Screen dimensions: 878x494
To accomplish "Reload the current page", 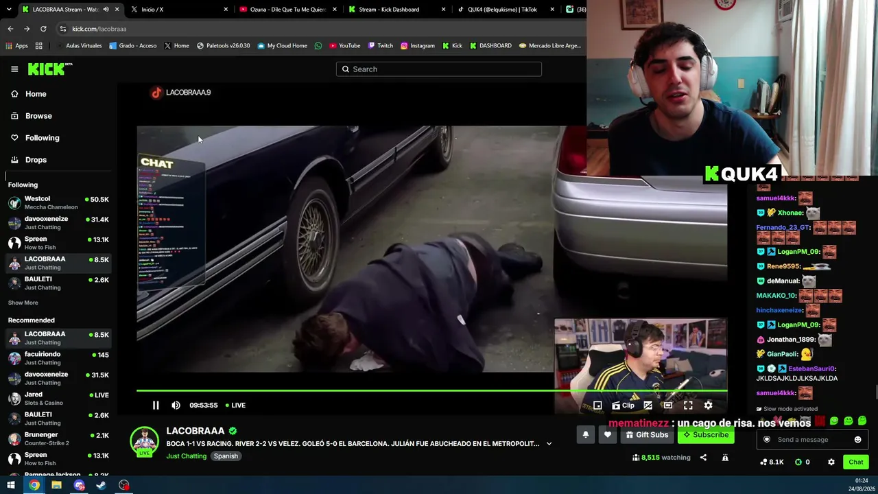I will (43, 29).
